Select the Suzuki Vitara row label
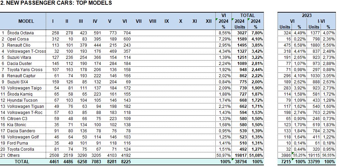Screen dimensions: 340x167 [x=19, y=57]
